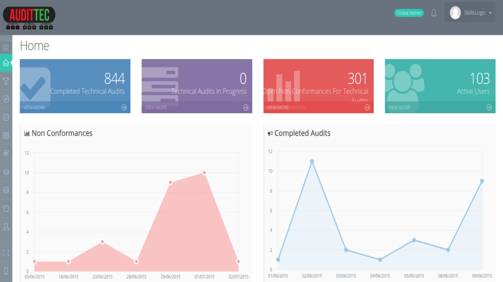Image resolution: width=503 pixels, height=282 pixels.
Task: Expand the SkillsLogic user dropdown
Action: 470,12
